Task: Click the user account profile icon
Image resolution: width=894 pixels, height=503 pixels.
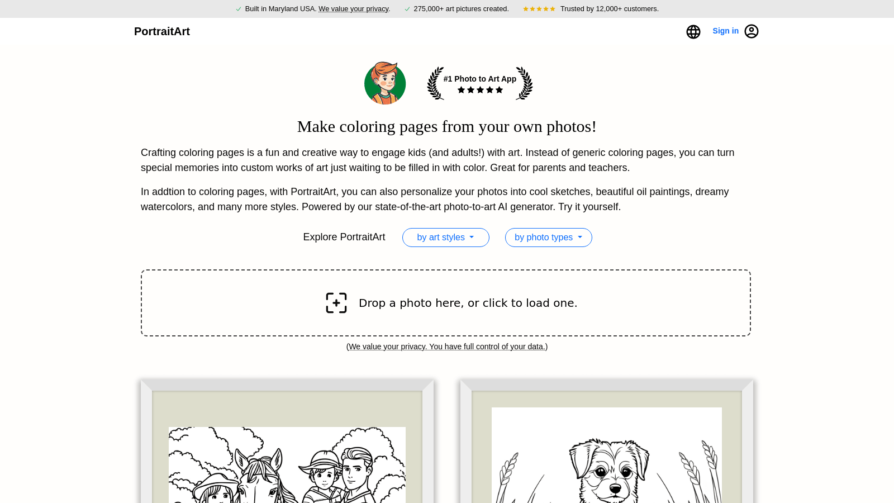Action: click(x=752, y=31)
